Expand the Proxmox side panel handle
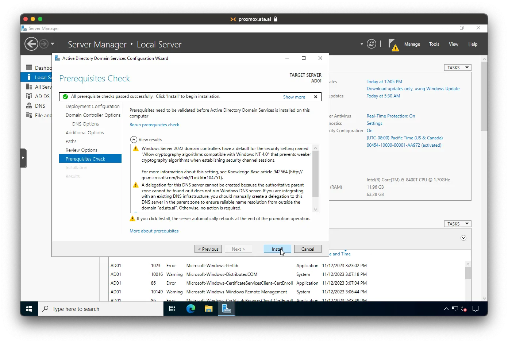 coord(23,158)
